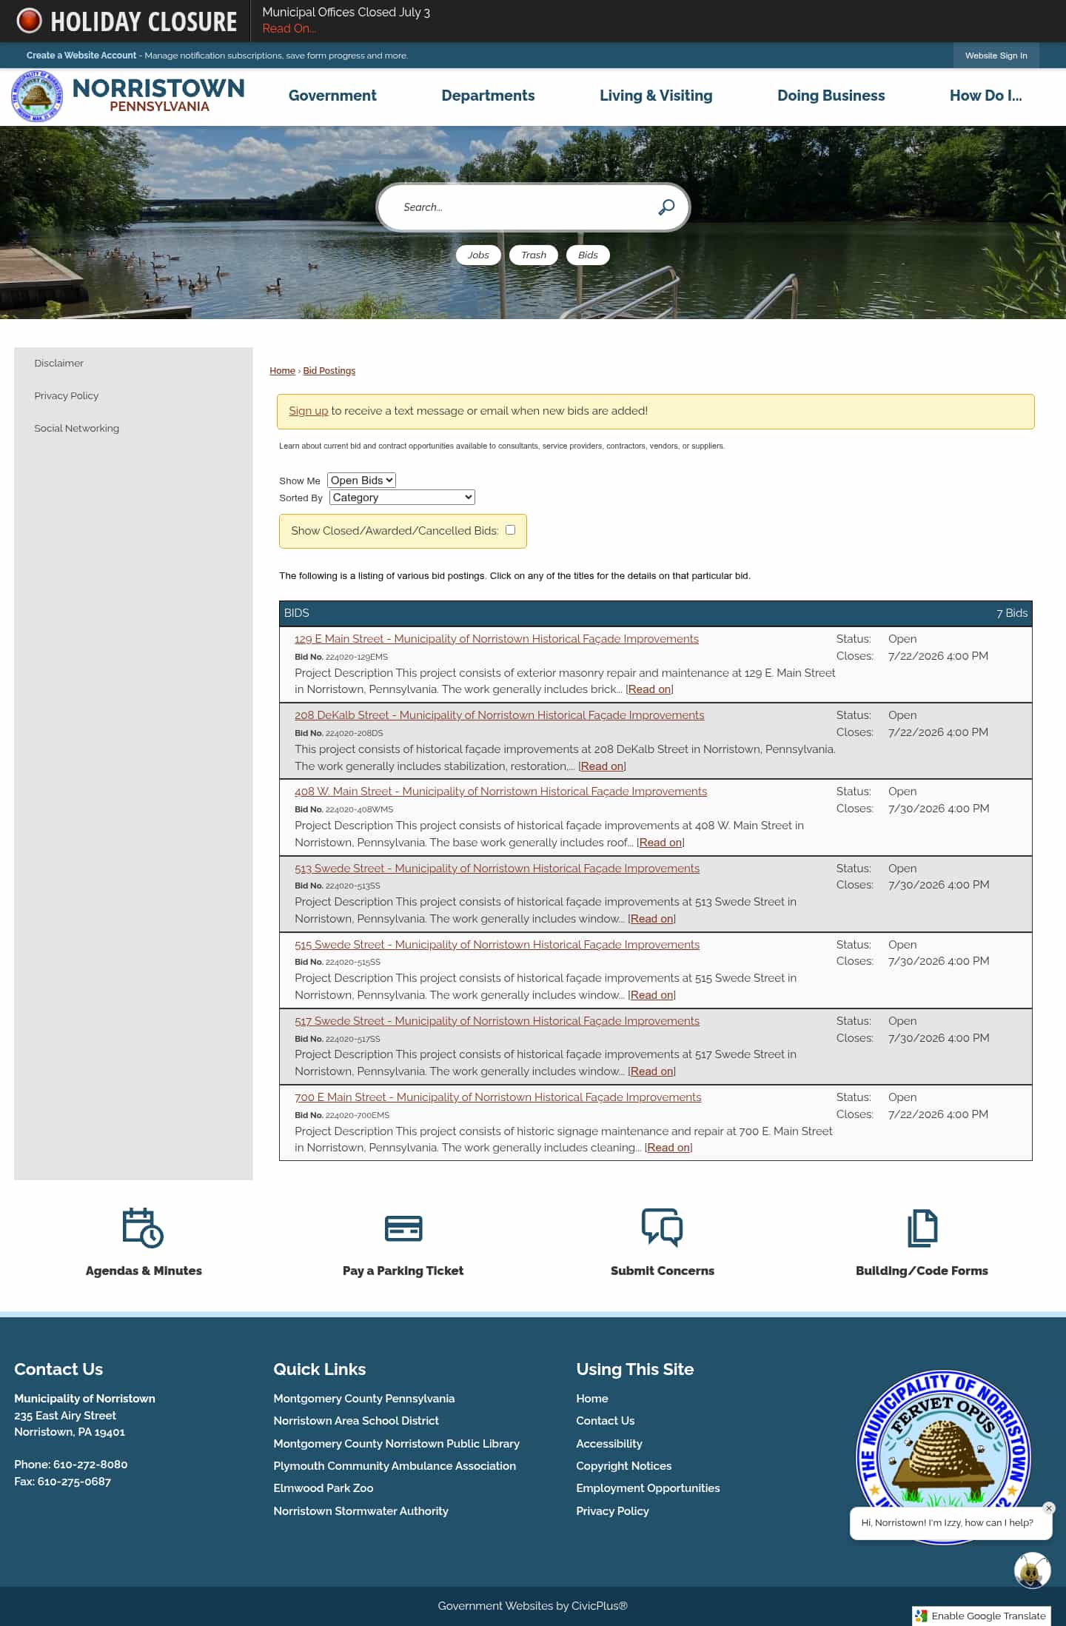Open the How Do I... menu

985,96
